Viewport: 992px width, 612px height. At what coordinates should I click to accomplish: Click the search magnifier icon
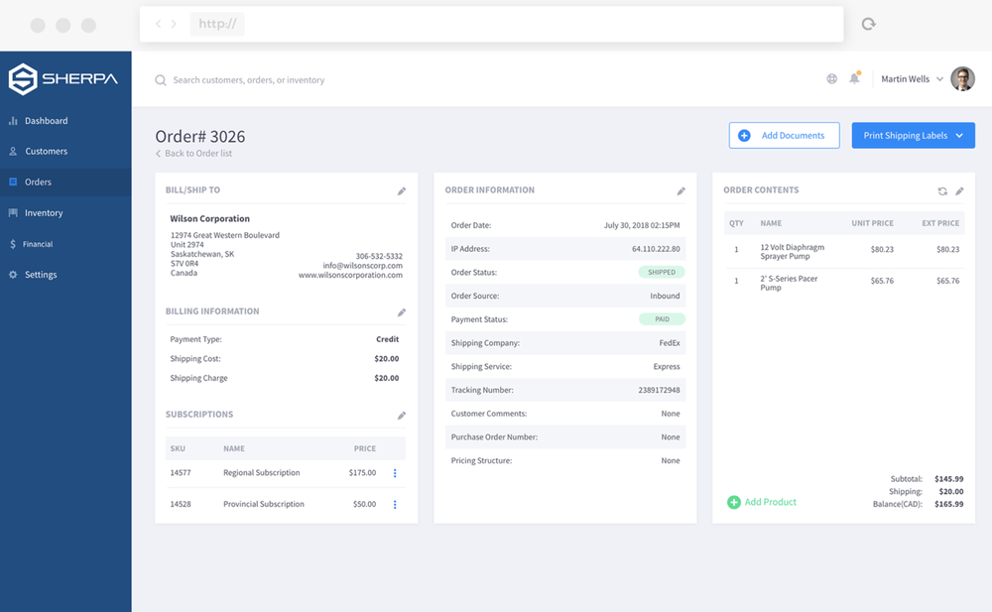tap(160, 79)
